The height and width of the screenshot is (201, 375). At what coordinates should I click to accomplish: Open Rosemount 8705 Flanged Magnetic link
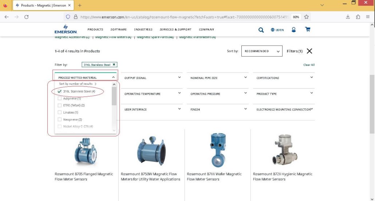pyautogui.click(x=84, y=176)
